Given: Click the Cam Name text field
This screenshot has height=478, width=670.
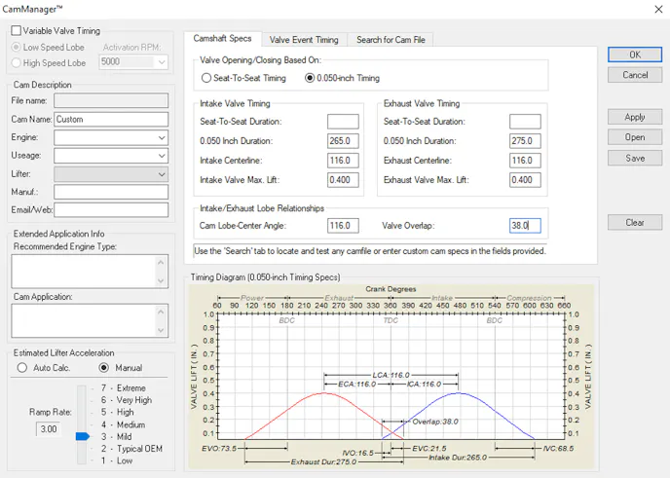Looking at the screenshot, I should pos(111,120).
